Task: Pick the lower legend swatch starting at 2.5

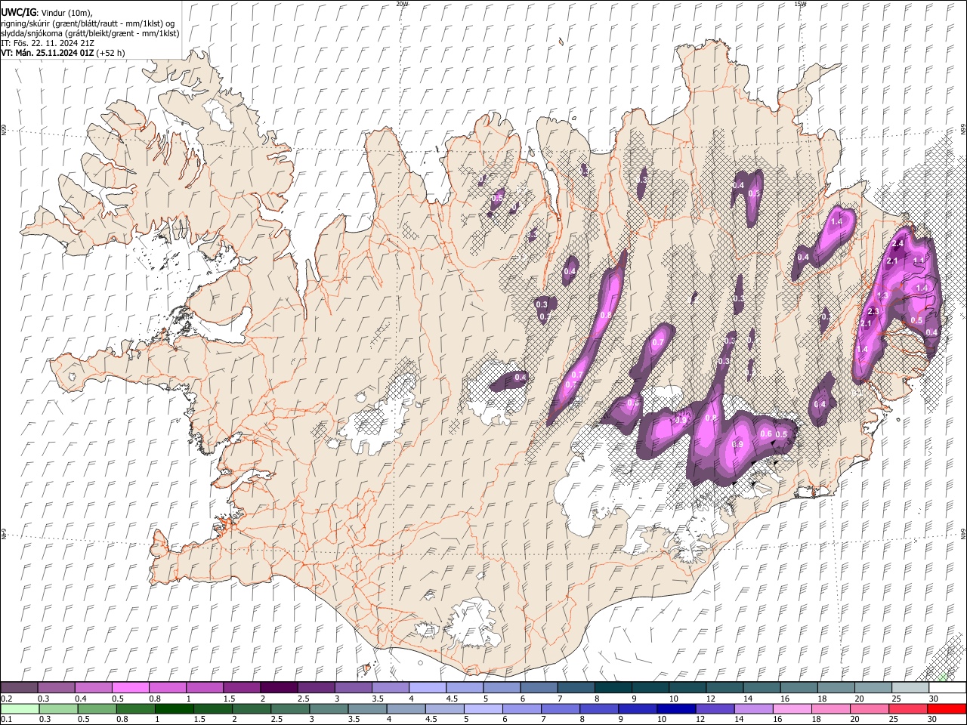Action: click(x=290, y=708)
